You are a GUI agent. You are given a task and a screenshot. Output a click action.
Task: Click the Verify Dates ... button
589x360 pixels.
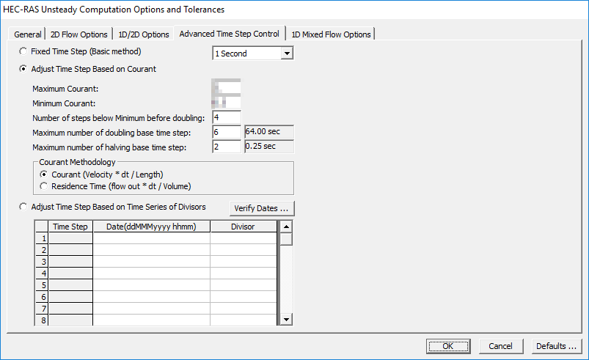click(x=262, y=208)
